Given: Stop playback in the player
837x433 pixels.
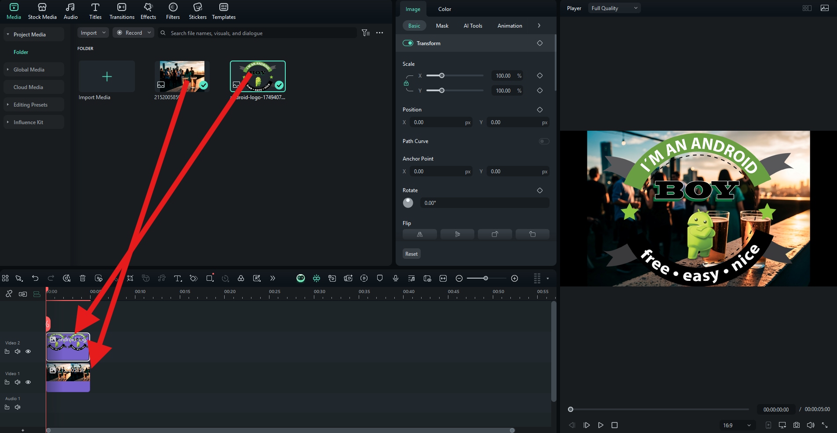Looking at the screenshot, I should point(615,425).
